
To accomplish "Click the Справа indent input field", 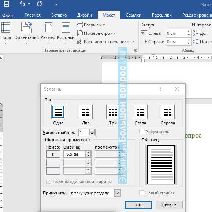I will pyautogui.click(x=176, y=42).
